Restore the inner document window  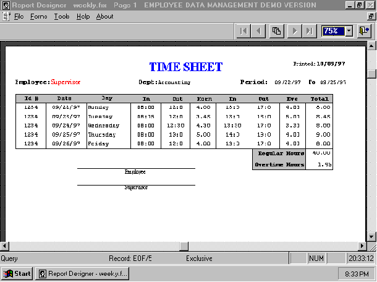(x=371, y=16)
